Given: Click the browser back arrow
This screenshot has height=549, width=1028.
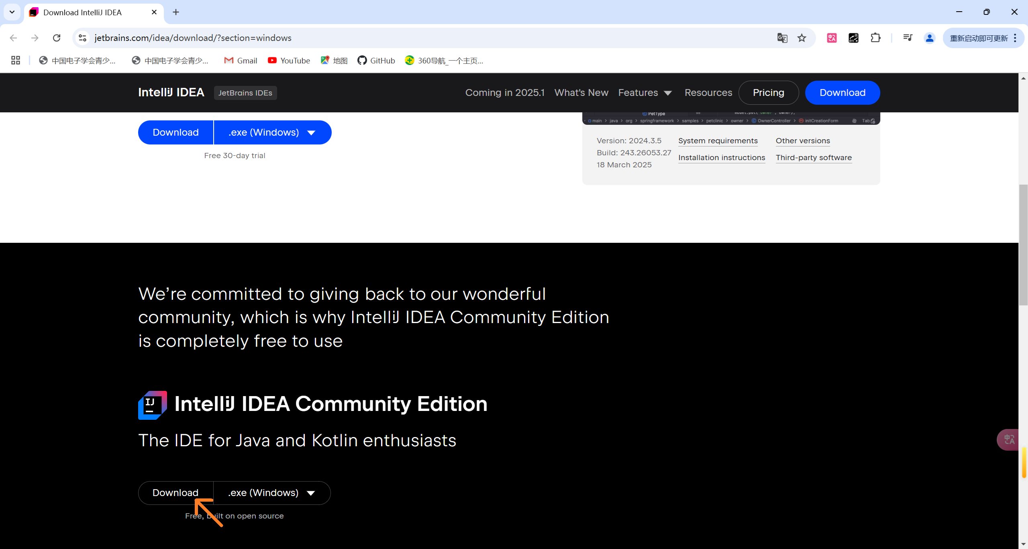Looking at the screenshot, I should tap(13, 38).
